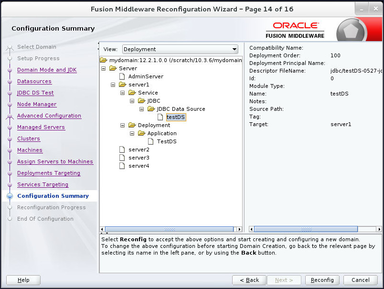
Task: Collapse the JDBC tree node
Action: coord(132,101)
